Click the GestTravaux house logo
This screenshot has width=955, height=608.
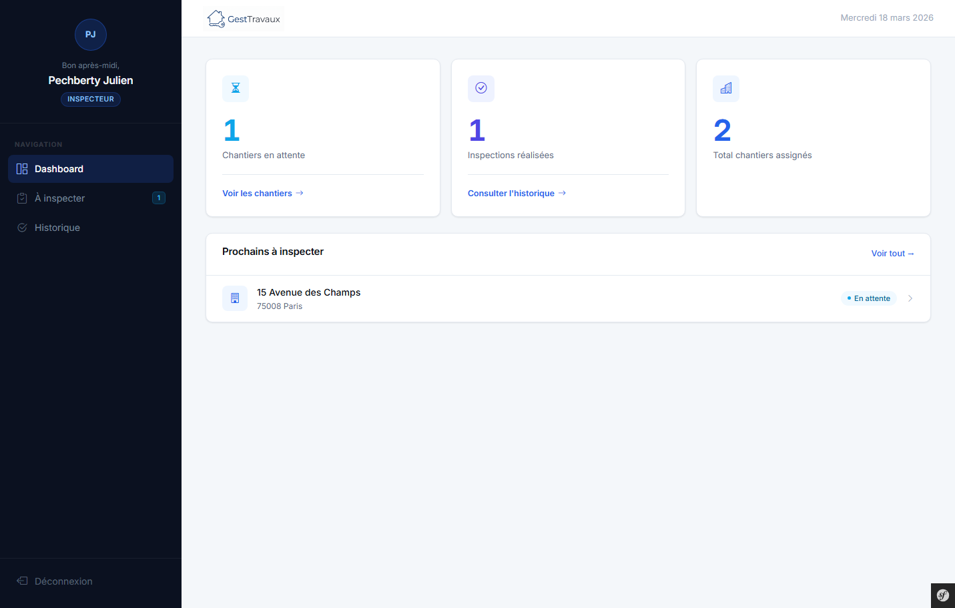pos(216,19)
